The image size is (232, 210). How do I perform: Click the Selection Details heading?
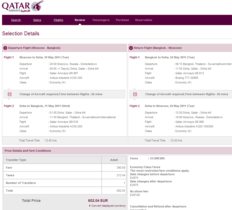(21, 34)
